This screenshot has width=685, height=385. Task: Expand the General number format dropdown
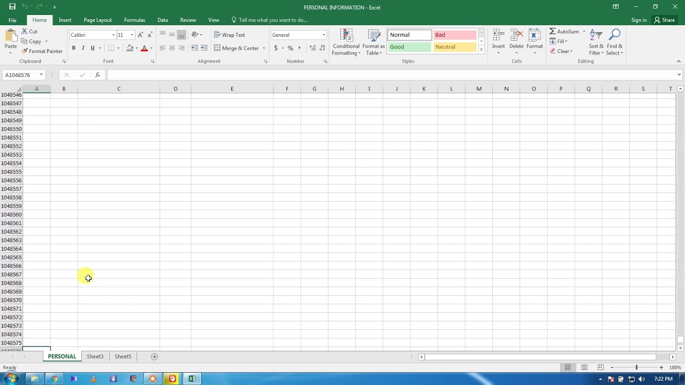coord(323,35)
